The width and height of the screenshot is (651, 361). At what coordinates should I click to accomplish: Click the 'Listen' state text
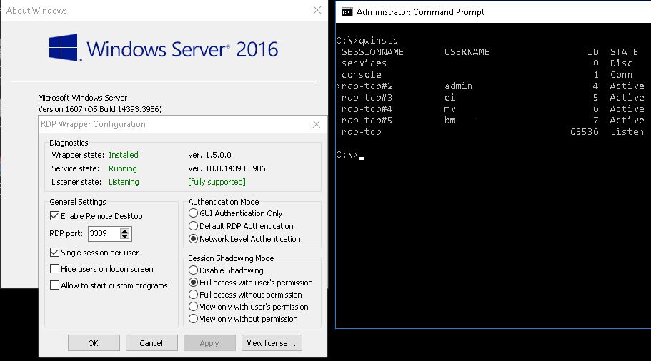[x=627, y=132]
